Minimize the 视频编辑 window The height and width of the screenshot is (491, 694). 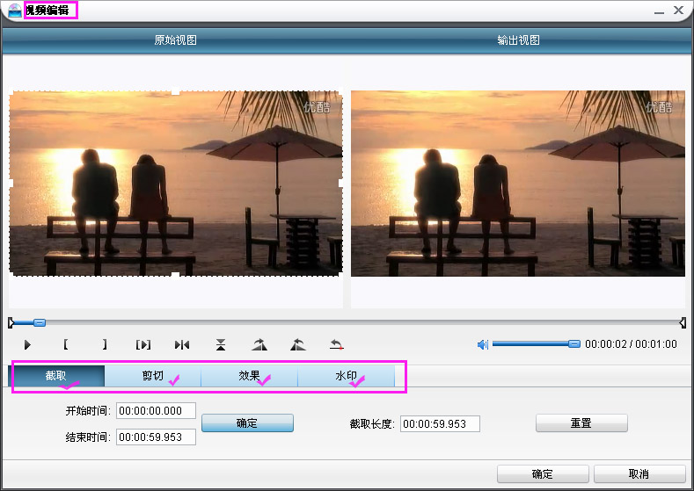pos(659,11)
